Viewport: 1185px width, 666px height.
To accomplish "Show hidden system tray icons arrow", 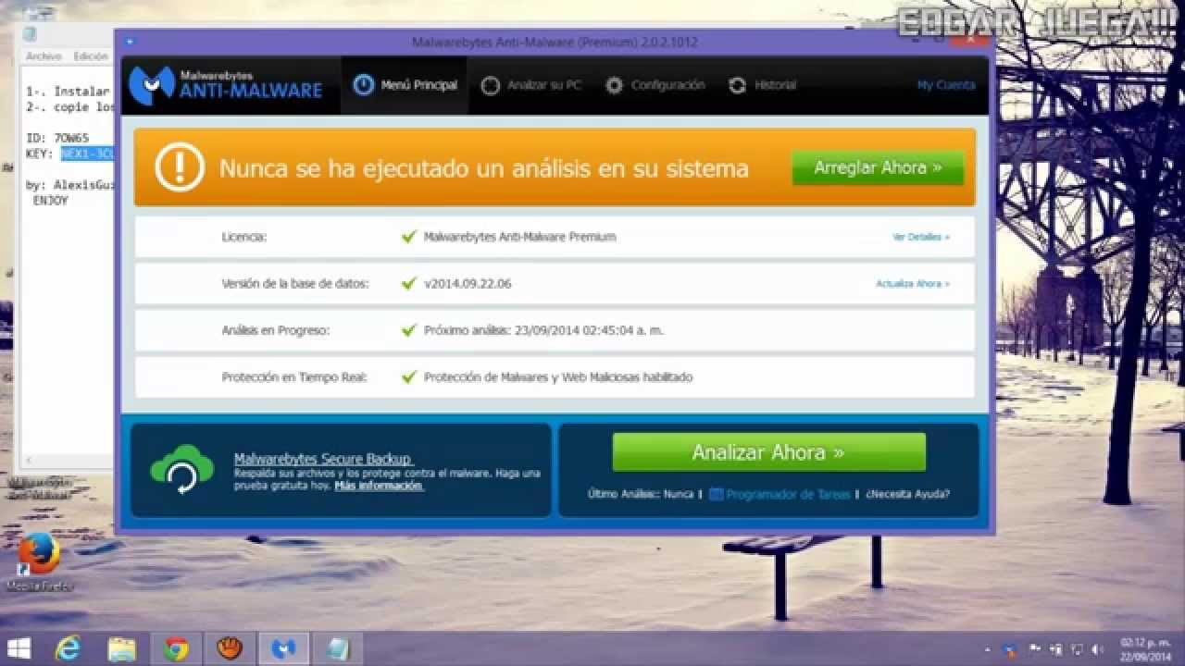I will 988,649.
